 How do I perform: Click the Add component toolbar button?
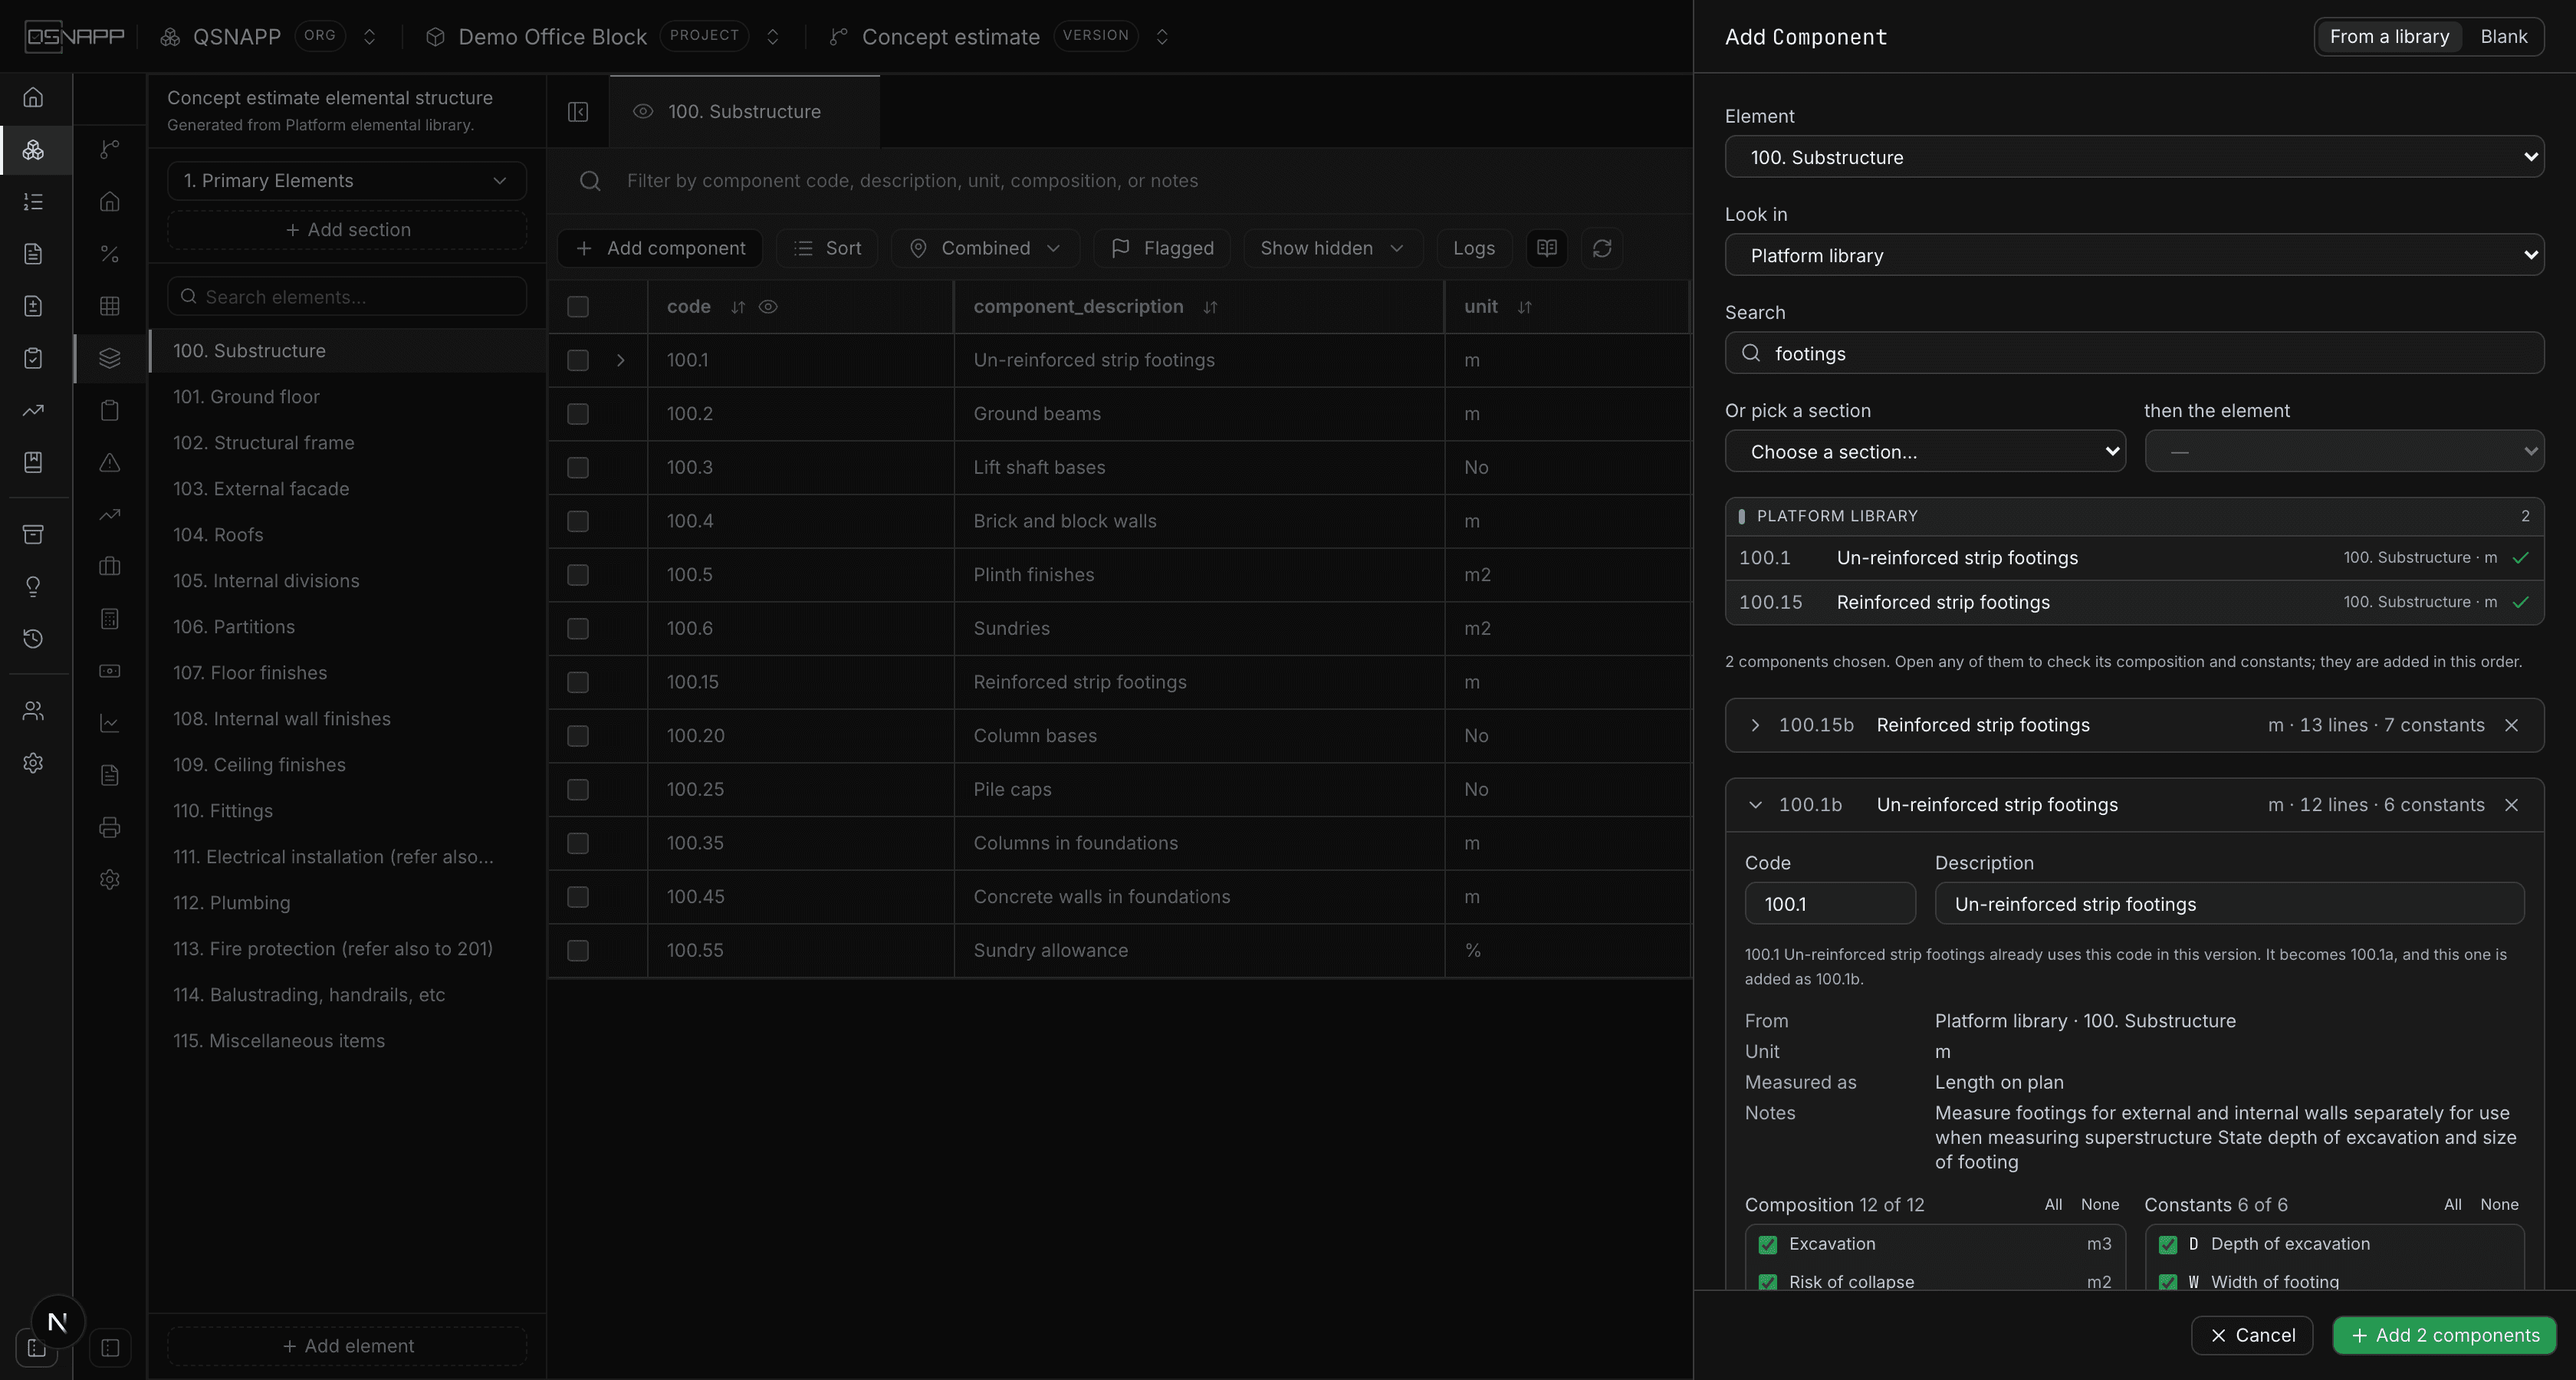click(x=660, y=248)
